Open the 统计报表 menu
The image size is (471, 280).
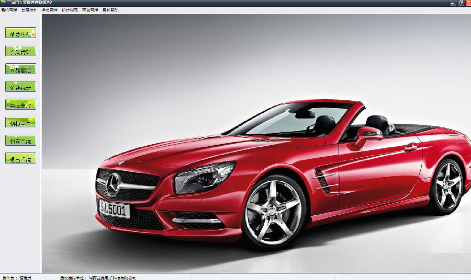pos(70,10)
